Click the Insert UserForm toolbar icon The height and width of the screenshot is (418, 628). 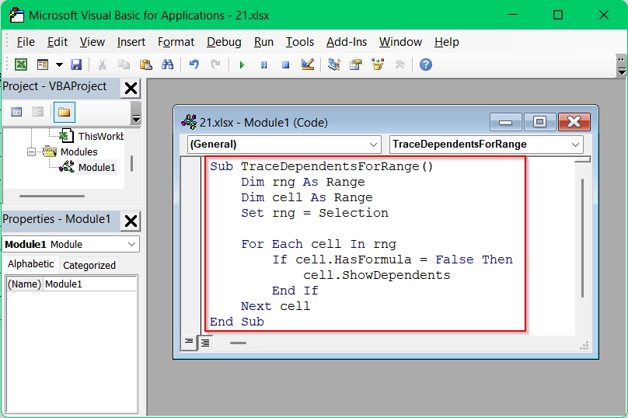tap(43, 64)
